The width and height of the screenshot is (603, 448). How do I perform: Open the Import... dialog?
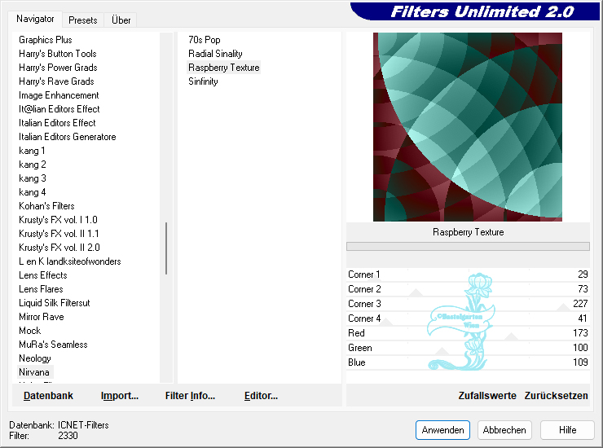click(120, 396)
